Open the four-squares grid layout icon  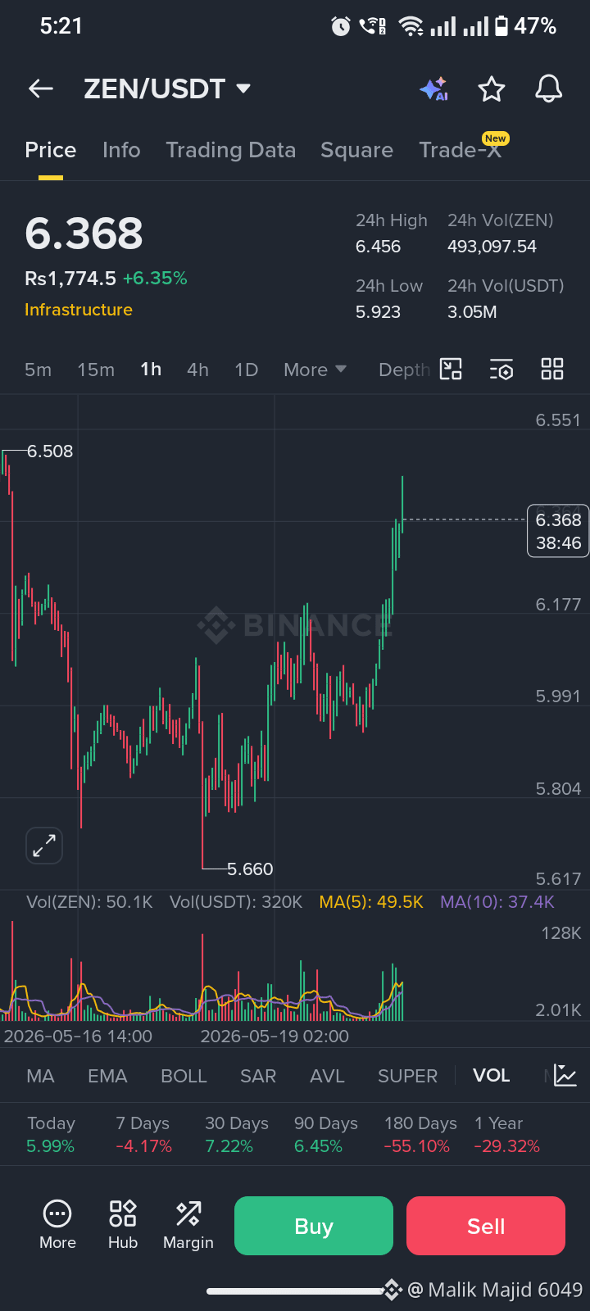pos(552,369)
